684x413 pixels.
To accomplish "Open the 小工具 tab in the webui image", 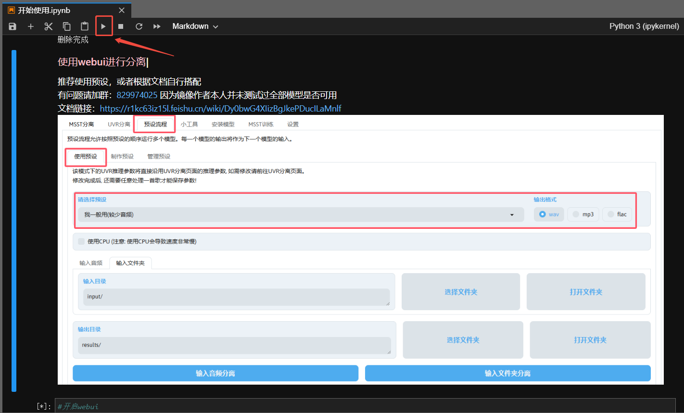I will coord(189,125).
